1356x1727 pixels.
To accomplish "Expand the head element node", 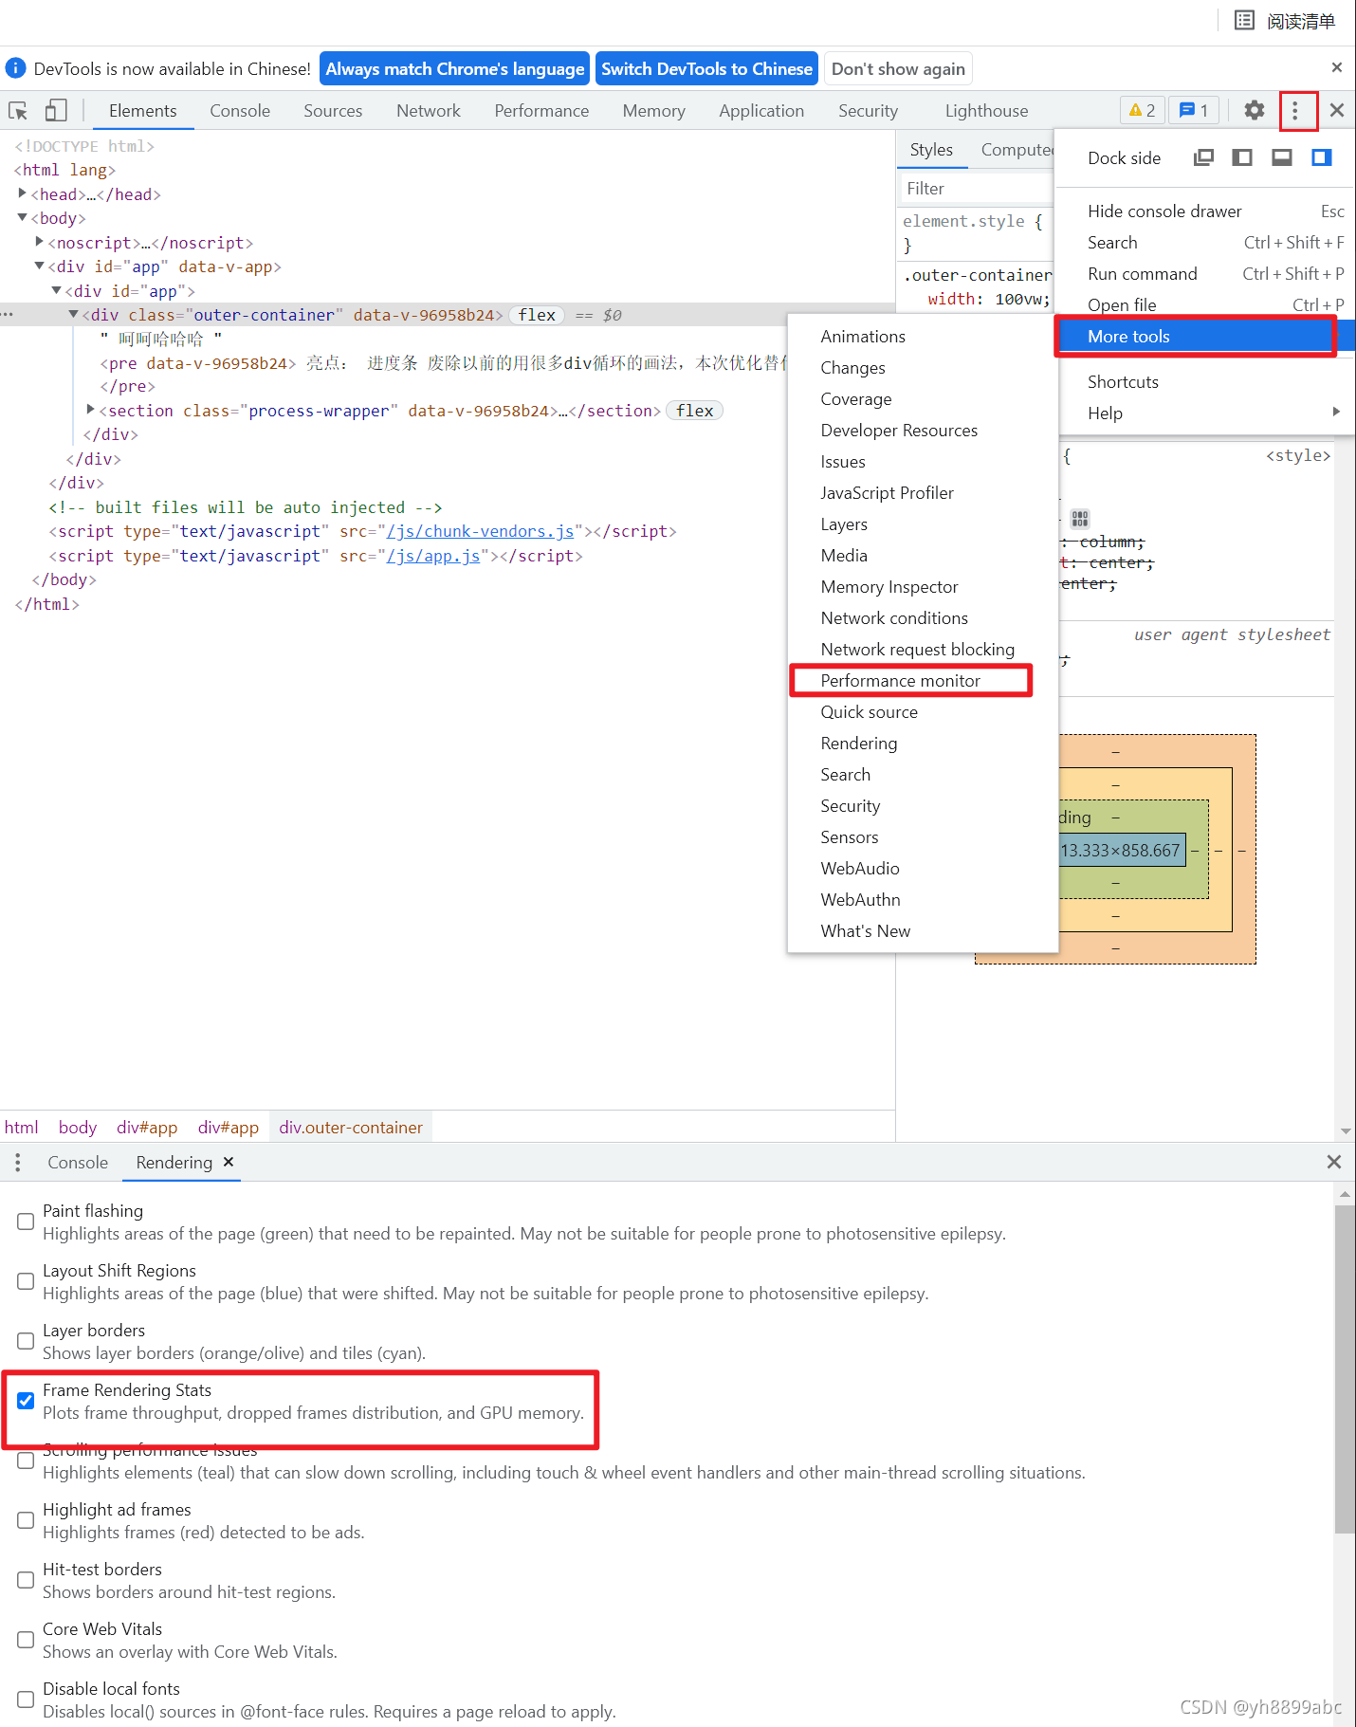I will tap(23, 193).
